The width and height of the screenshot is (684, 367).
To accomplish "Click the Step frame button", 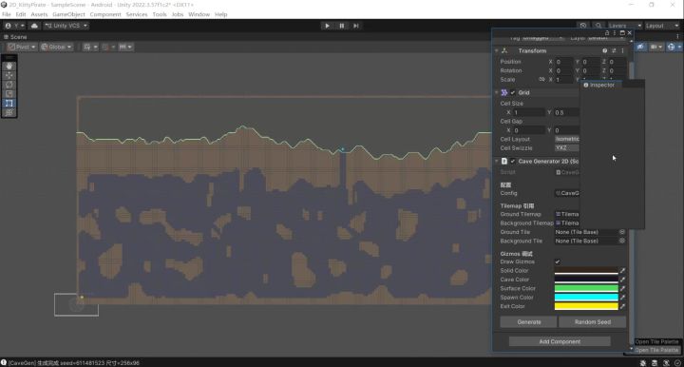I will coord(356,26).
